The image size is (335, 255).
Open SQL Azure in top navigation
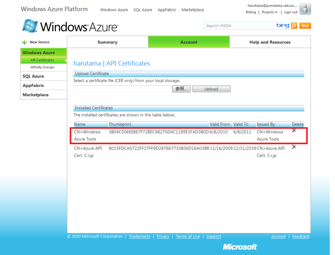pyautogui.click(x=143, y=10)
